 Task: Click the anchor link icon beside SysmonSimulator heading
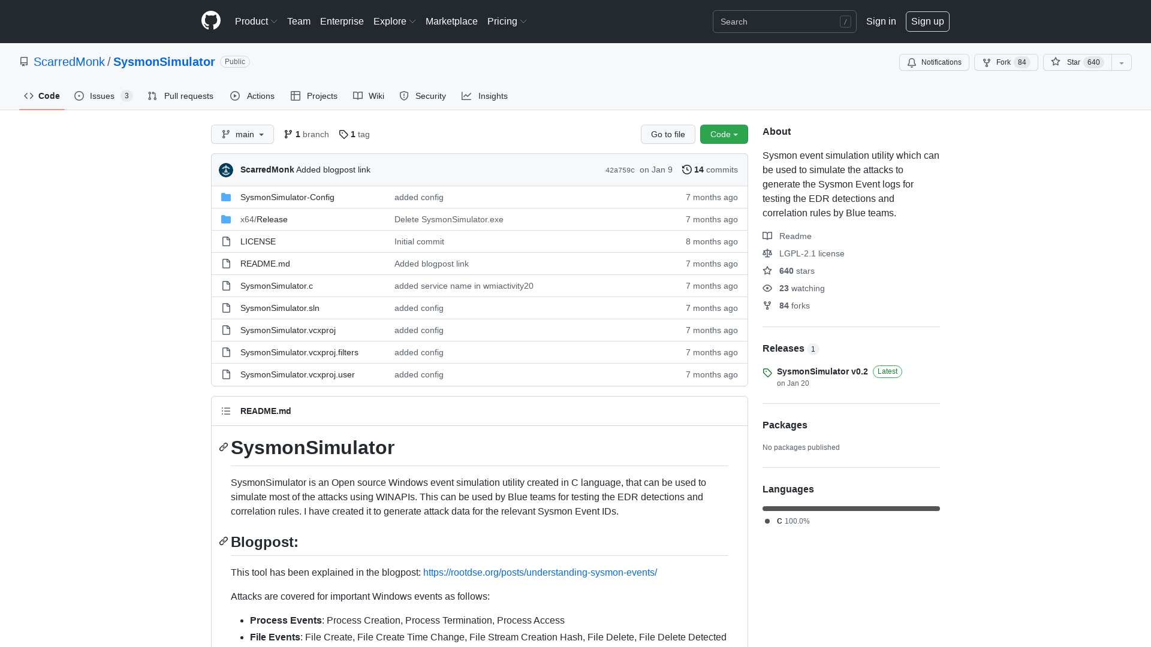point(224,448)
